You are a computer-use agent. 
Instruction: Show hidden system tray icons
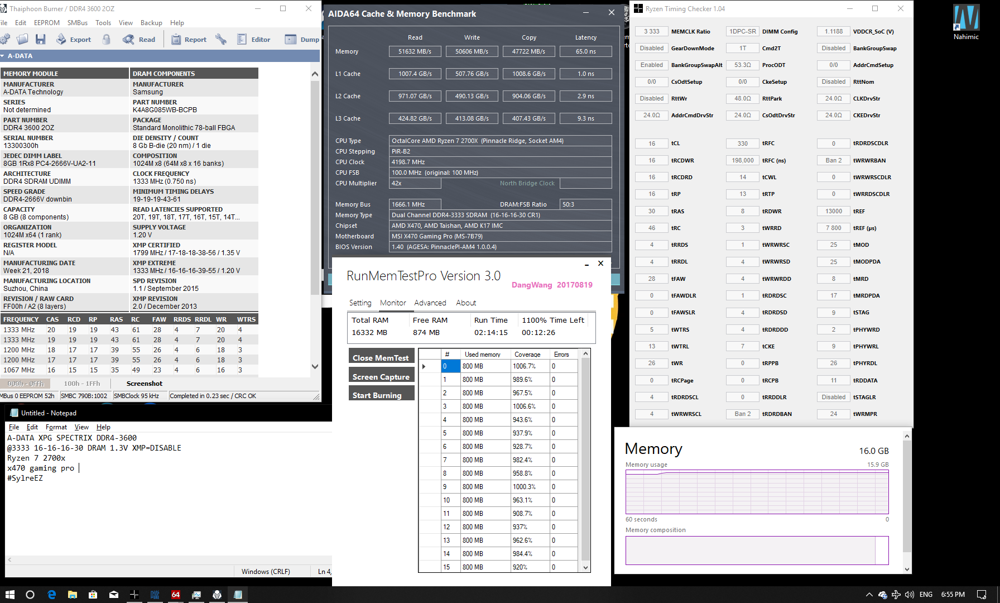pos(869,595)
